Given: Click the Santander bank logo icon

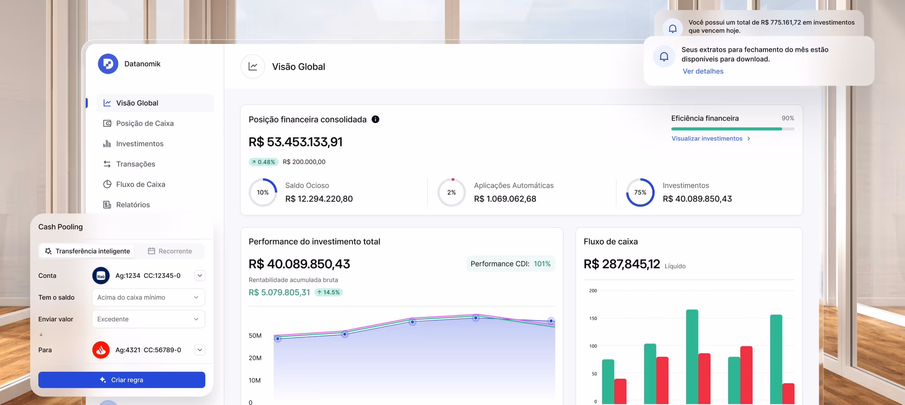Looking at the screenshot, I should pyautogui.click(x=101, y=350).
